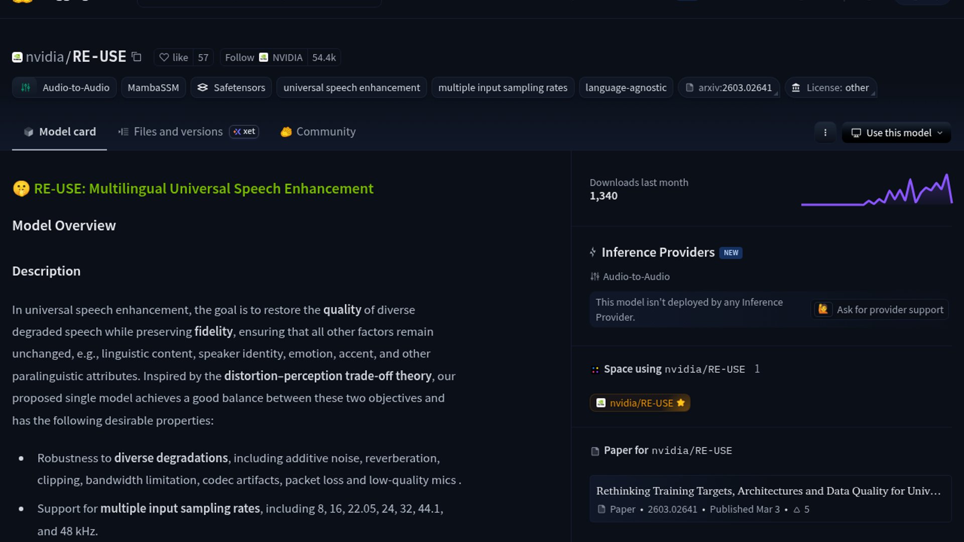Copy model name with the copy icon

pos(136,57)
